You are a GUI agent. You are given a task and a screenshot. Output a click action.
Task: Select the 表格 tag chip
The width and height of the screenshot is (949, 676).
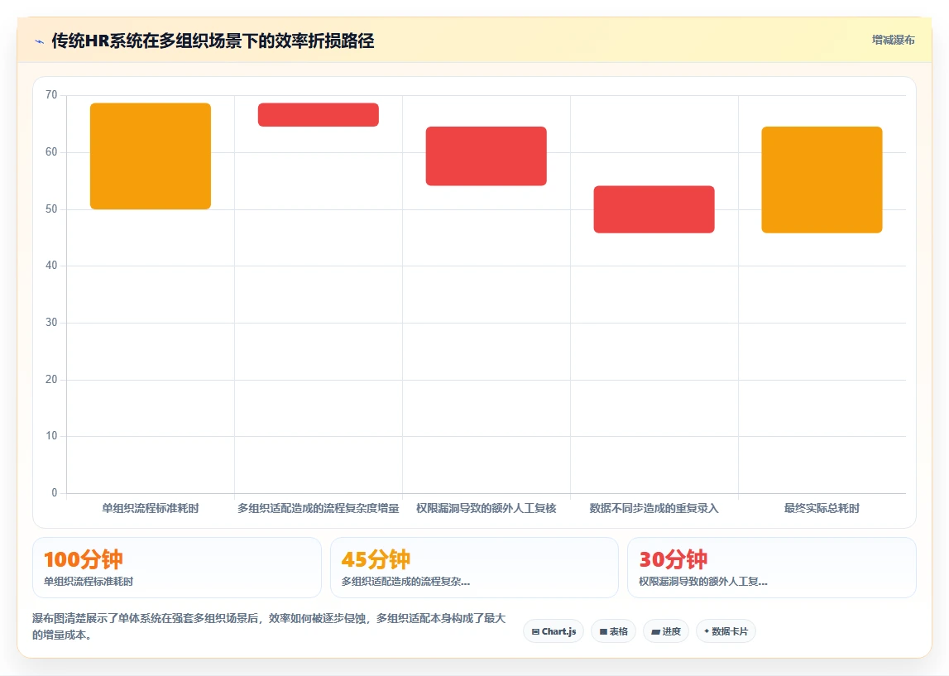(613, 631)
